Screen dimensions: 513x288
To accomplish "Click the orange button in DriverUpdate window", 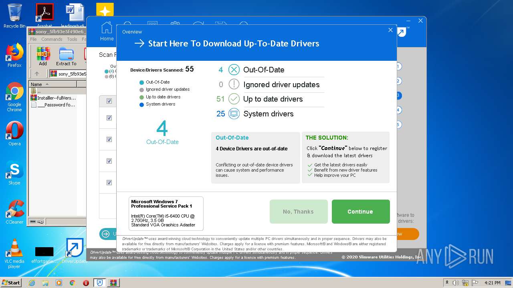I will (408, 234).
